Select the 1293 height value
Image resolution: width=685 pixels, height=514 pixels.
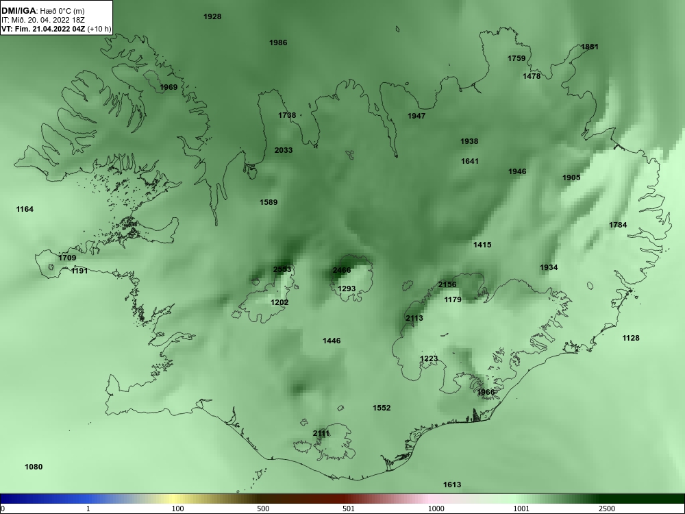(x=347, y=289)
